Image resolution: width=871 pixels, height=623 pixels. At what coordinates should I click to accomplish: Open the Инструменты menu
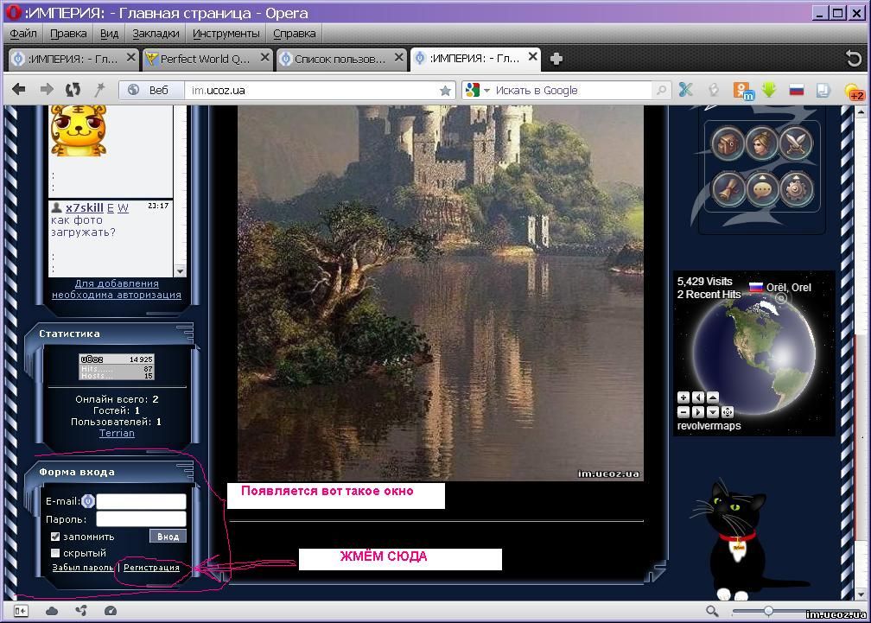click(x=226, y=34)
